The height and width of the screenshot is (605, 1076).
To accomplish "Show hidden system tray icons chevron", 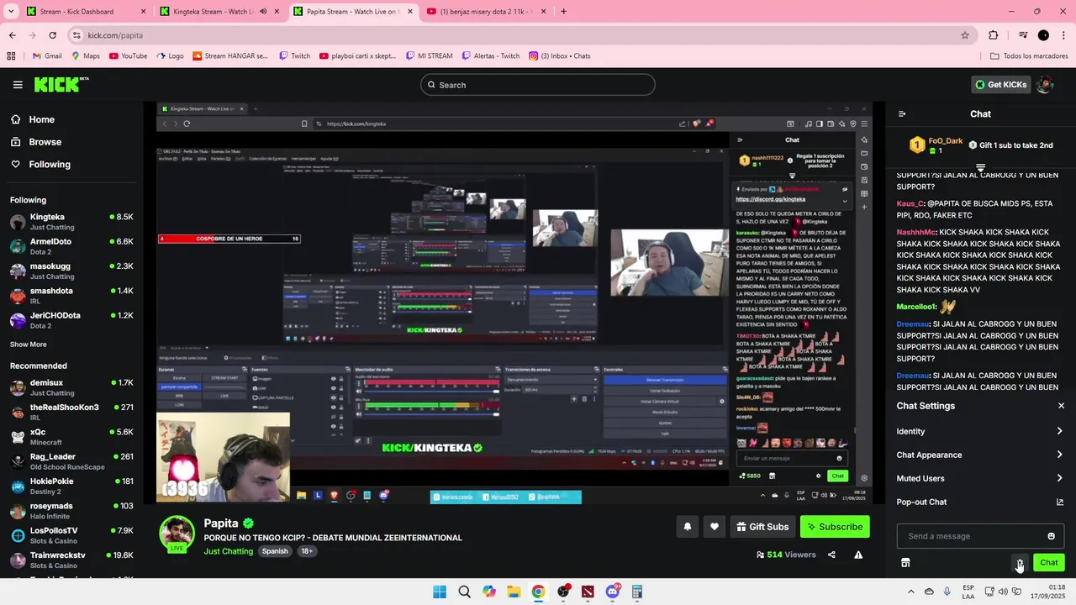I will (x=910, y=592).
